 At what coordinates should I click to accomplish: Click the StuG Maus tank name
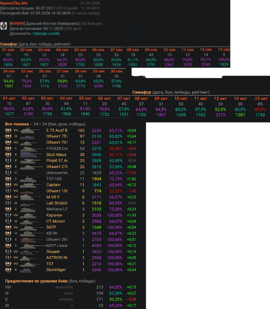pos(56,154)
